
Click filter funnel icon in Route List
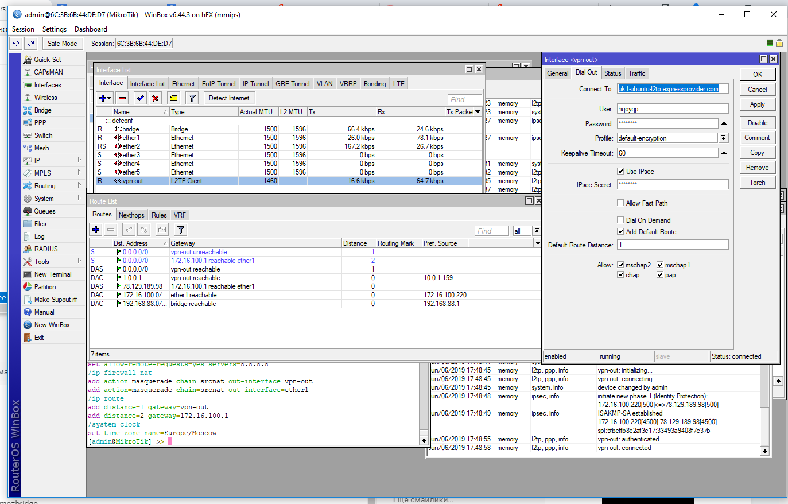tap(181, 230)
